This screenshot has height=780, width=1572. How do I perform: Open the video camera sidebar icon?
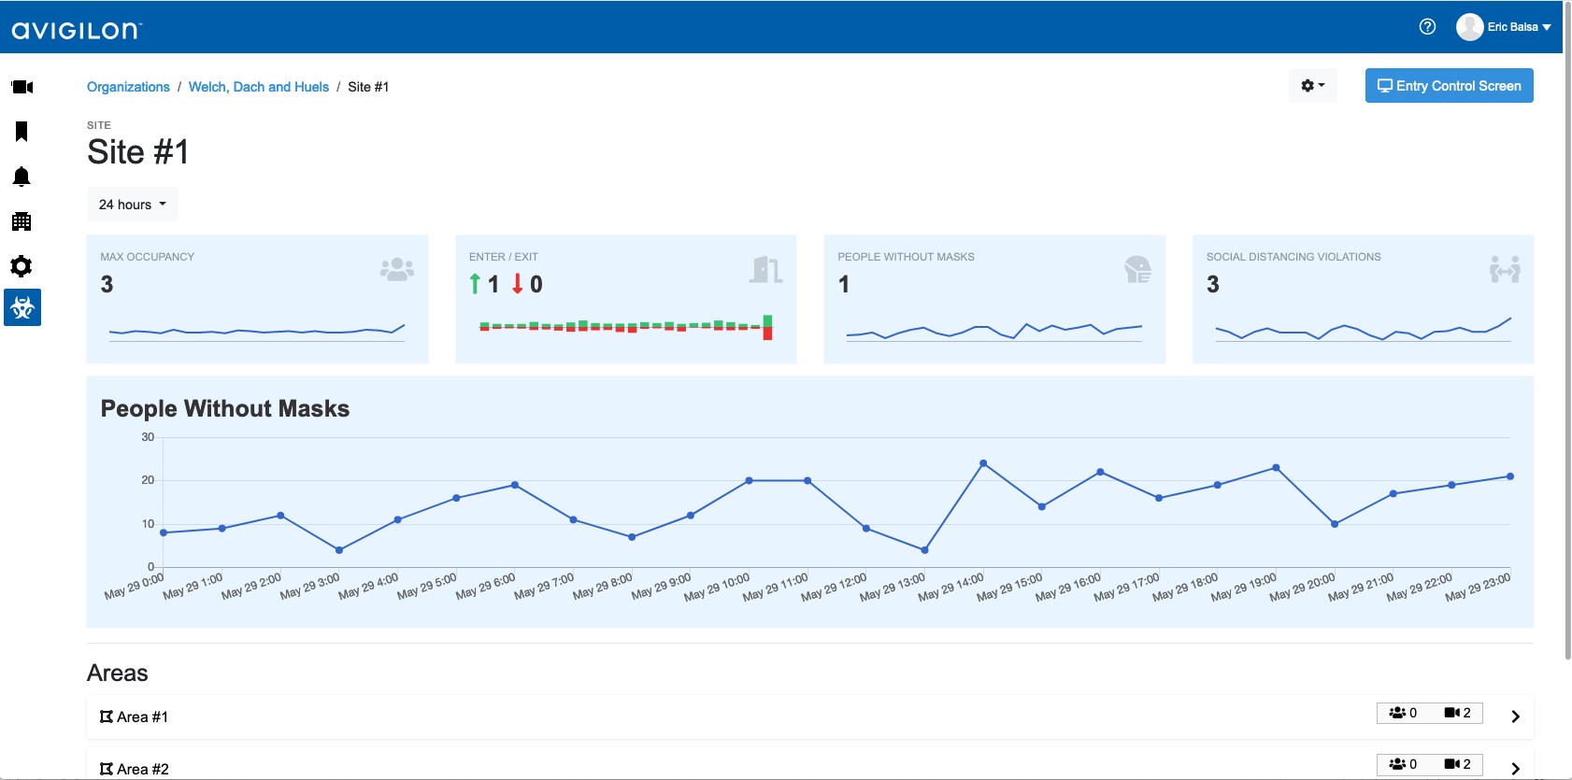point(22,87)
